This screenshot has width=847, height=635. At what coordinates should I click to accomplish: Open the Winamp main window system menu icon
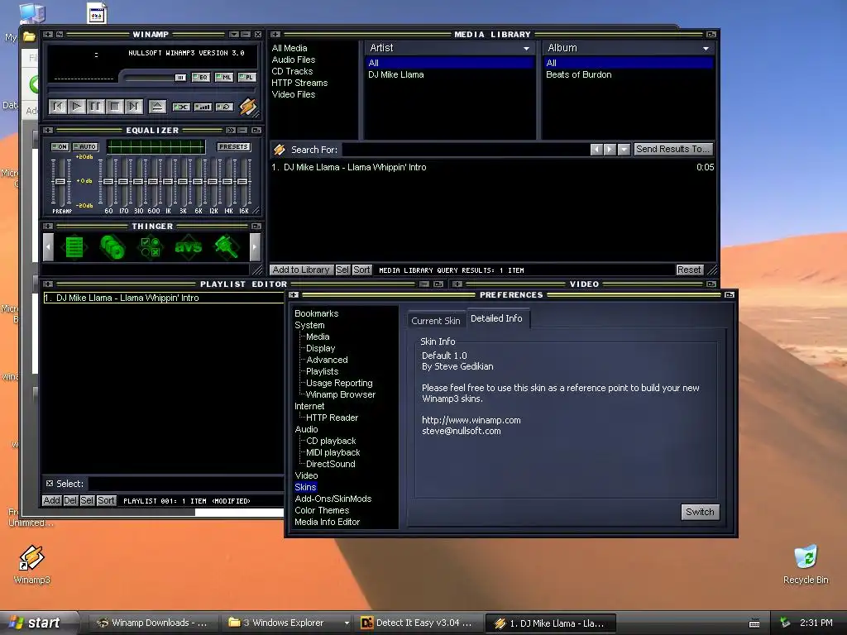pos(48,35)
